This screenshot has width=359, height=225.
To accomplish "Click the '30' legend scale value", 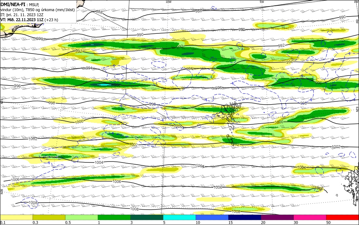I will [296, 222].
